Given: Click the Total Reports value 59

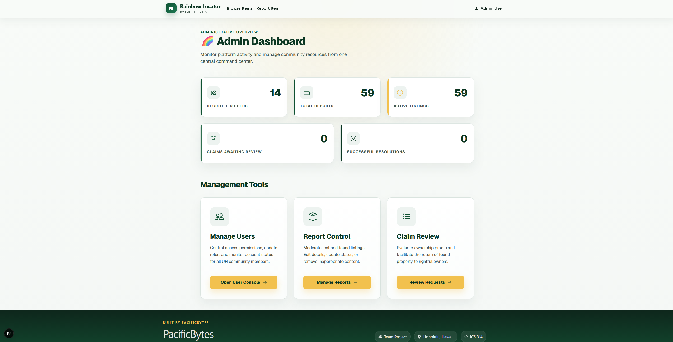Looking at the screenshot, I should tap(368, 93).
